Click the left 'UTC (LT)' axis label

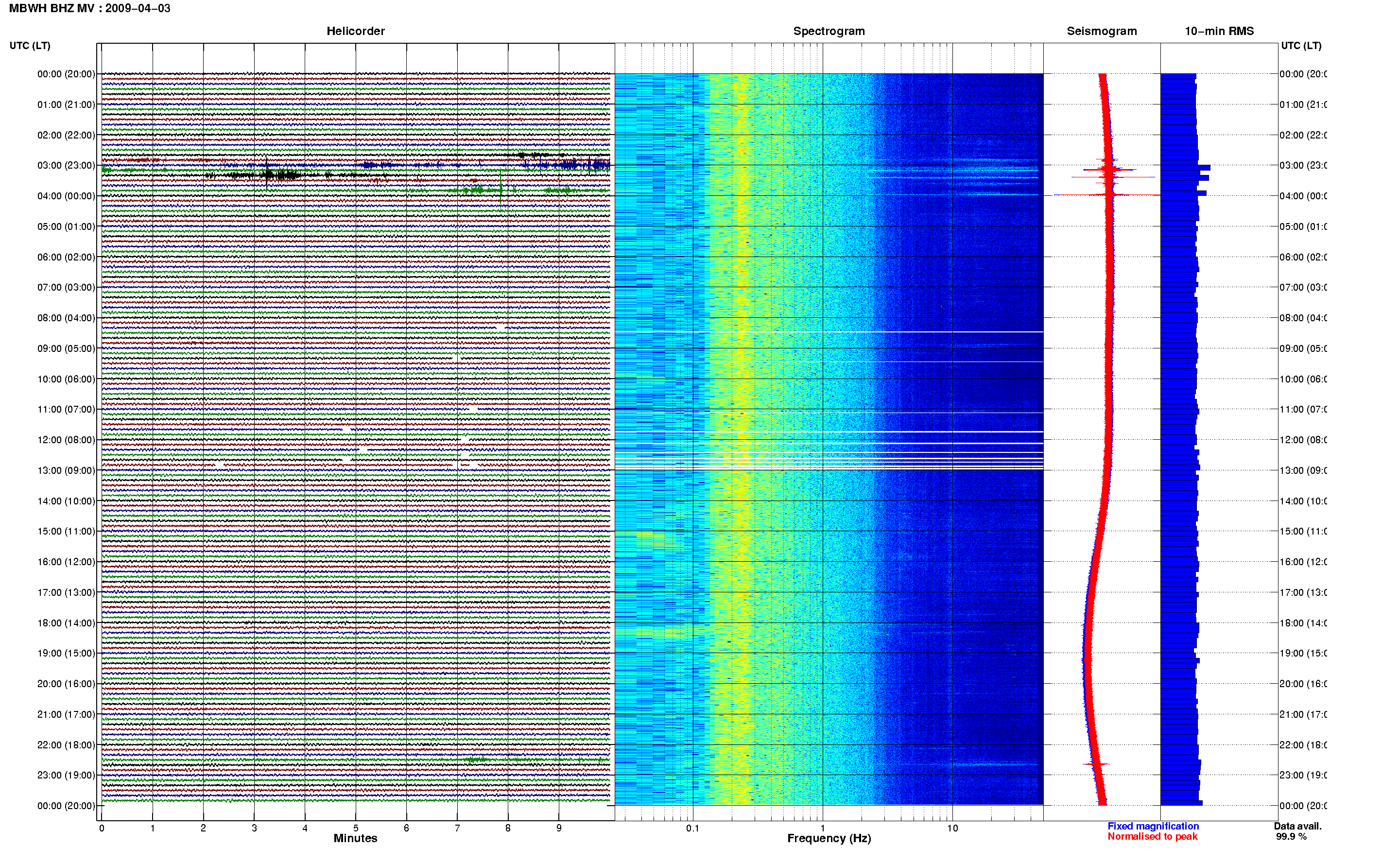pos(30,46)
